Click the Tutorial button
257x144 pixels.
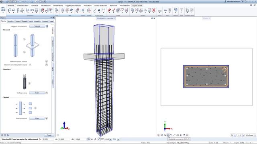pos(37,26)
